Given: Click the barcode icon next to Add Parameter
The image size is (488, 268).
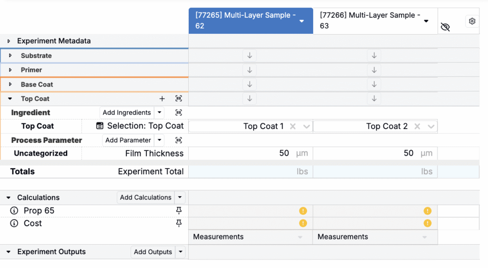Looking at the screenshot, I should pos(179,140).
